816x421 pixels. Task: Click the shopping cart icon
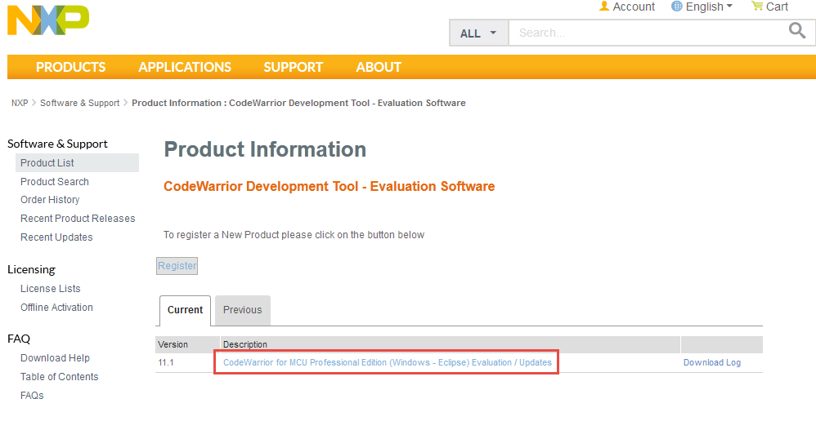pyautogui.click(x=757, y=7)
